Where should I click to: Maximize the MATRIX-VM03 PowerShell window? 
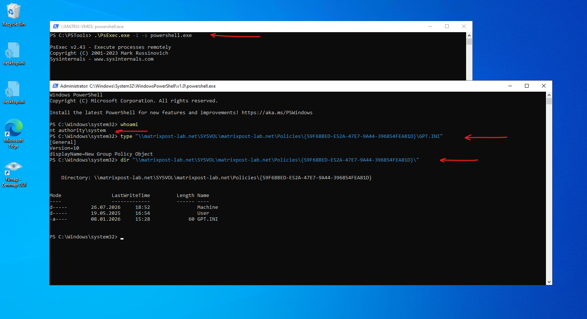point(447,26)
